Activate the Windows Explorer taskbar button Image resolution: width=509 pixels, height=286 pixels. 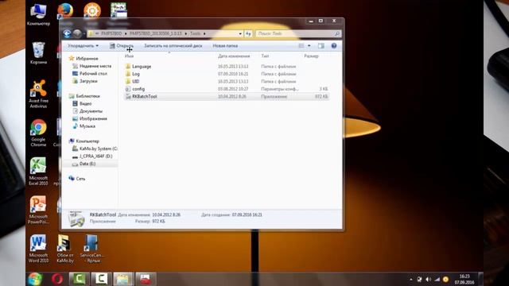pyautogui.click(x=123, y=279)
